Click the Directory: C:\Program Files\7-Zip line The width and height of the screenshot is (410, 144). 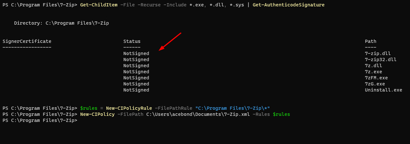click(x=61, y=23)
